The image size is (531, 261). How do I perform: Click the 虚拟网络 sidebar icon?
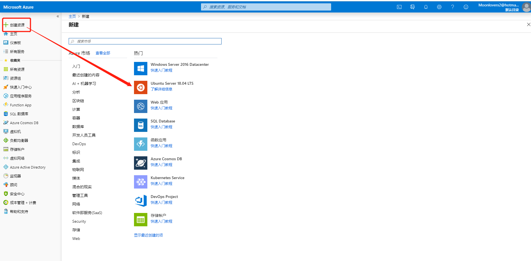(6, 158)
